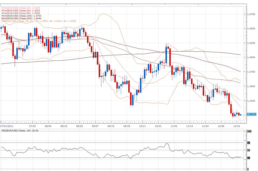The image size is (258, 171).
Task: Click RSI scale value 100
Action: pyautogui.click(x=249, y=131)
